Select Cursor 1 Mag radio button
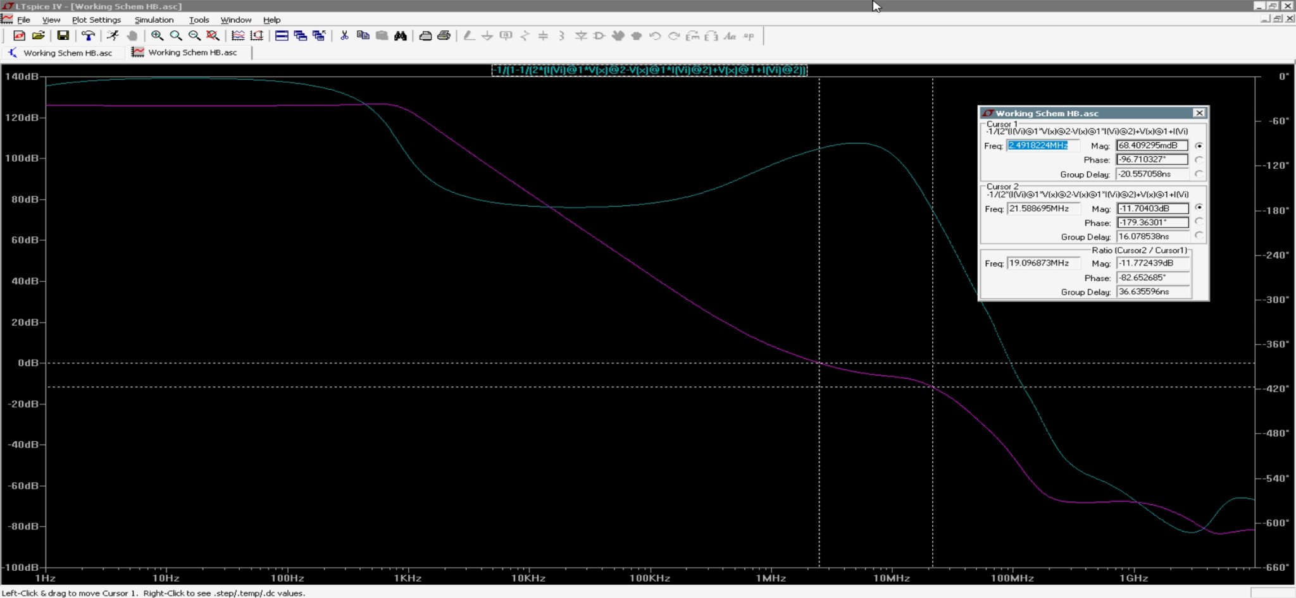The width and height of the screenshot is (1296, 598). coord(1199,145)
